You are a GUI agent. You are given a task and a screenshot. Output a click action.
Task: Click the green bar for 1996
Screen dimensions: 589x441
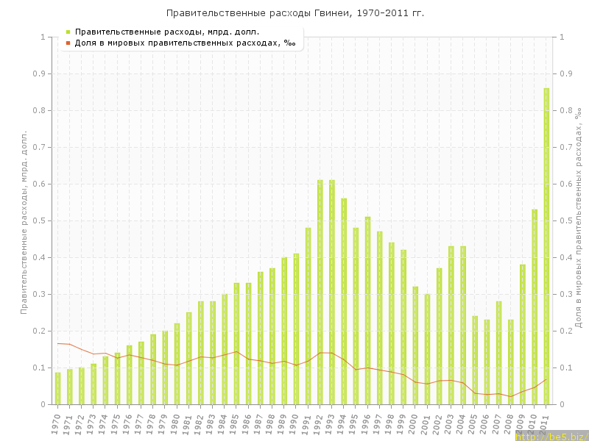pyautogui.click(x=368, y=310)
